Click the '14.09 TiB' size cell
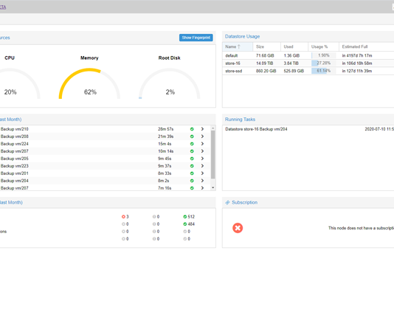 pos(264,63)
